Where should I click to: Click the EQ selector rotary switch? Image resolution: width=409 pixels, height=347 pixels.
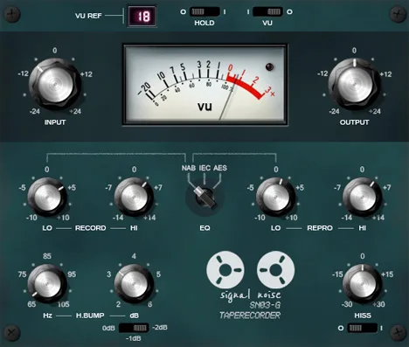click(x=204, y=198)
